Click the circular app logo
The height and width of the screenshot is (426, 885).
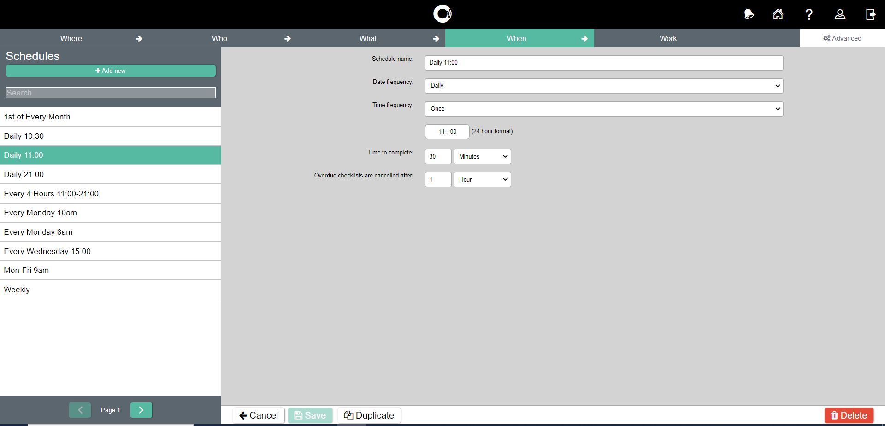(x=442, y=14)
